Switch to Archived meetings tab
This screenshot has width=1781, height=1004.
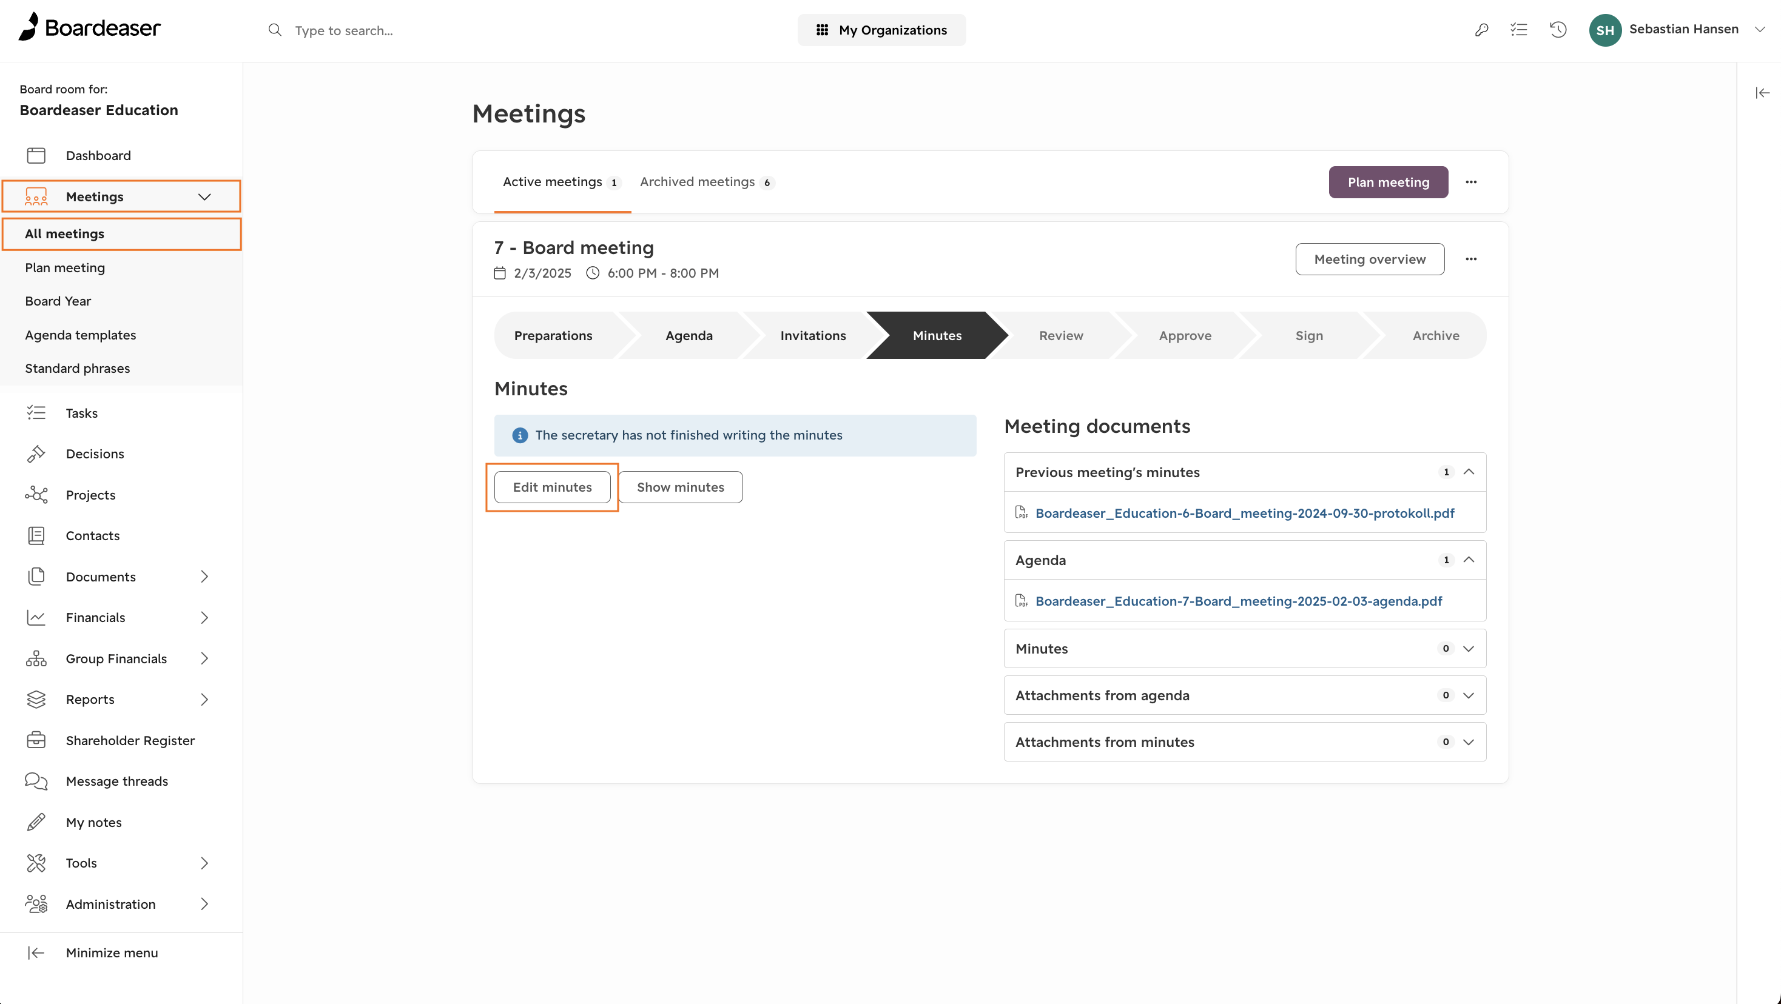pyautogui.click(x=707, y=182)
